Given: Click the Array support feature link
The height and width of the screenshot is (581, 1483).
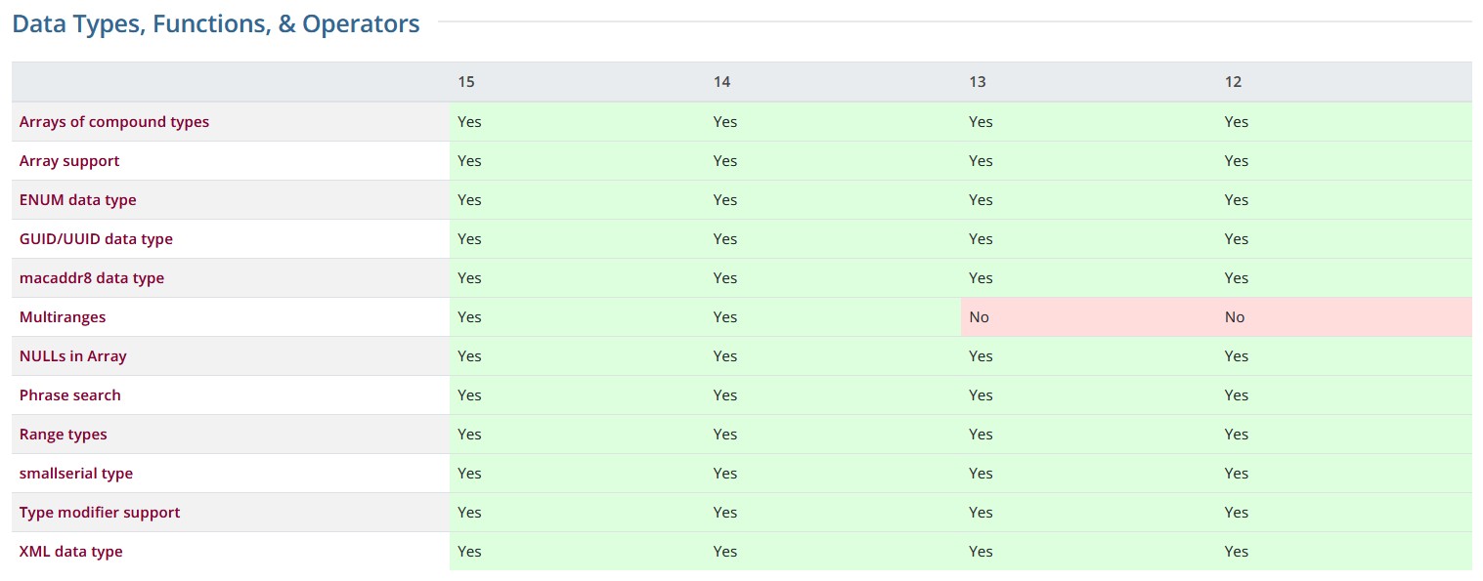Looking at the screenshot, I should [x=69, y=161].
